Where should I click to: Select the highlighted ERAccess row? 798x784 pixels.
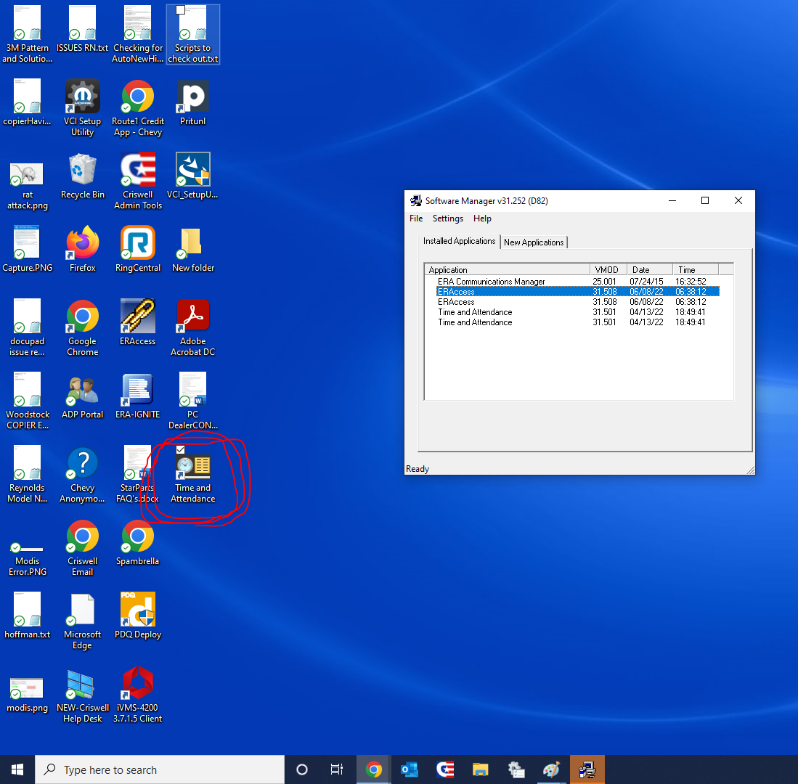(x=578, y=292)
